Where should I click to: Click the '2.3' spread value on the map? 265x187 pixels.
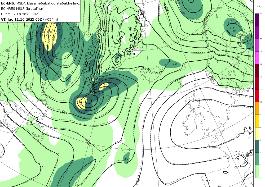point(126,159)
